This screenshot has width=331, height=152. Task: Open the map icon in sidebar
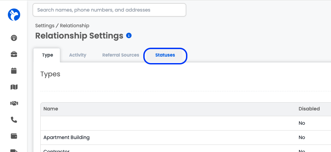click(x=14, y=87)
